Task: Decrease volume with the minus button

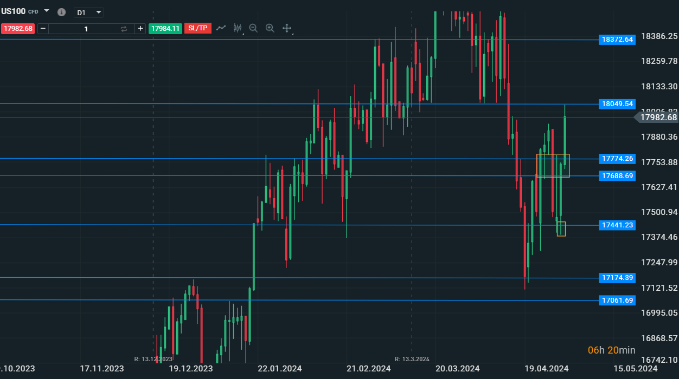Action: tap(43, 28)
